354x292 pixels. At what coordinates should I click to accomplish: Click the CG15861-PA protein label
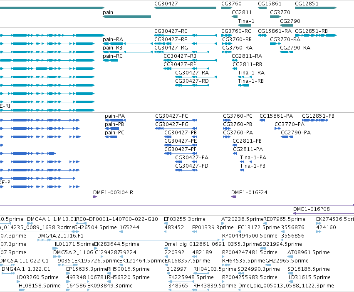pos(276,116)
